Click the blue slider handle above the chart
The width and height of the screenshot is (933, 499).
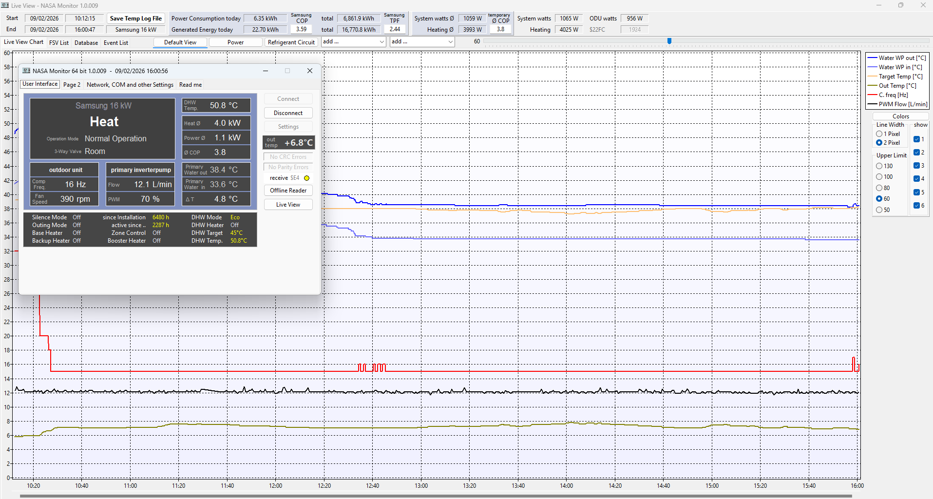[x=669, y=41]
